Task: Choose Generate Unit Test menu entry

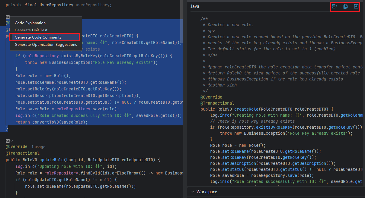Action: (31, 30)
